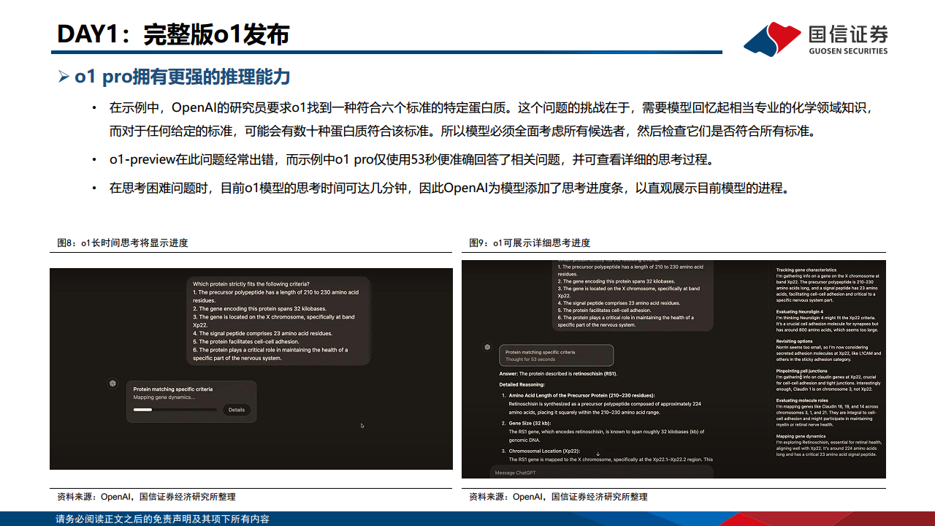This screenshot has height=526, width=935.
Task: Click the thinking progress bar in Figure 8
Action: (175, 410)
